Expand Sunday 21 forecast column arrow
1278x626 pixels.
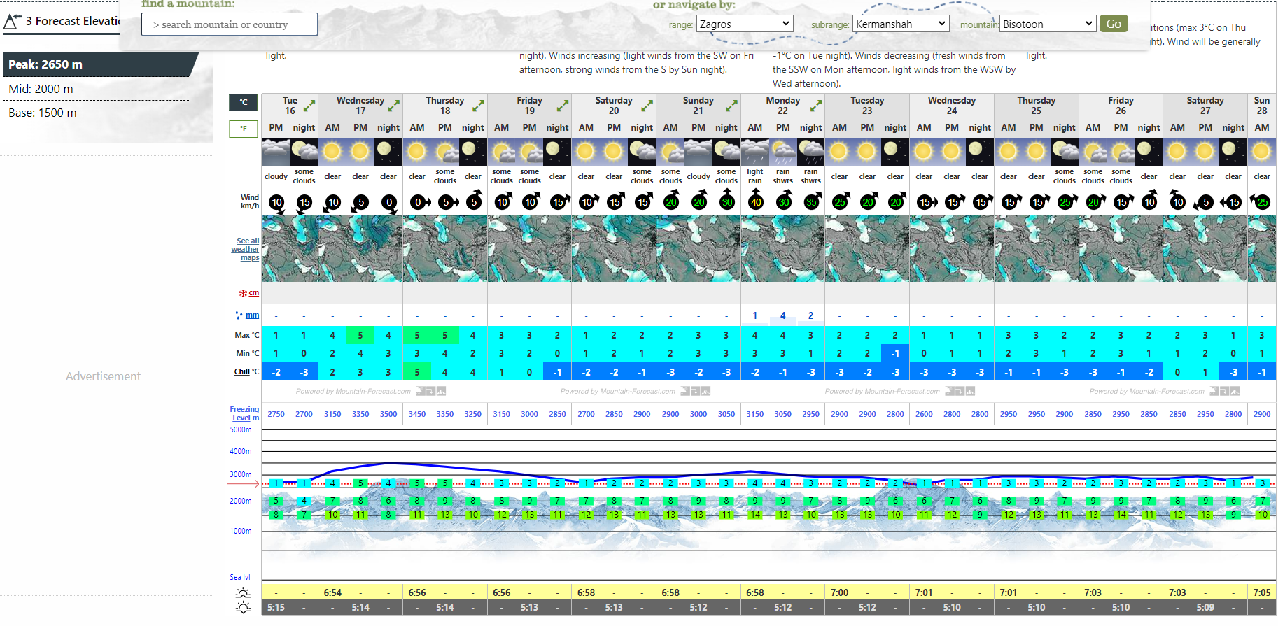pyautogui.click(x=731, y=106)
